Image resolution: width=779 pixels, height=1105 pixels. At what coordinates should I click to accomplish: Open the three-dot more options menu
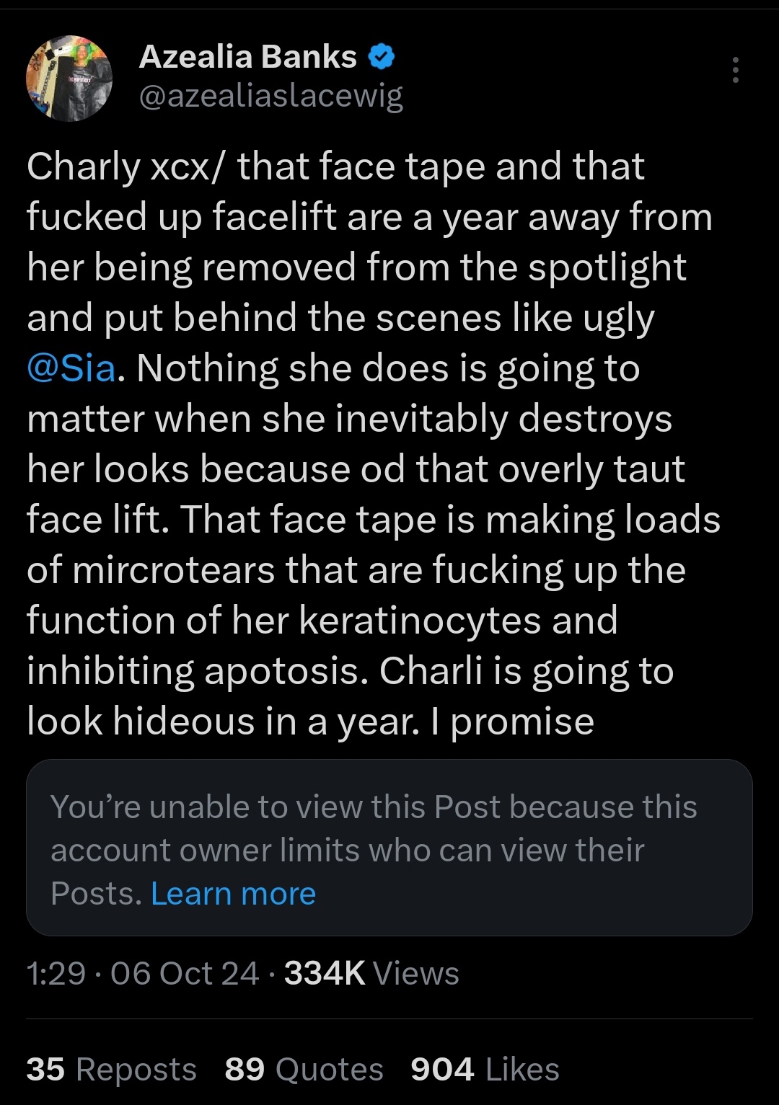(735, 70)
